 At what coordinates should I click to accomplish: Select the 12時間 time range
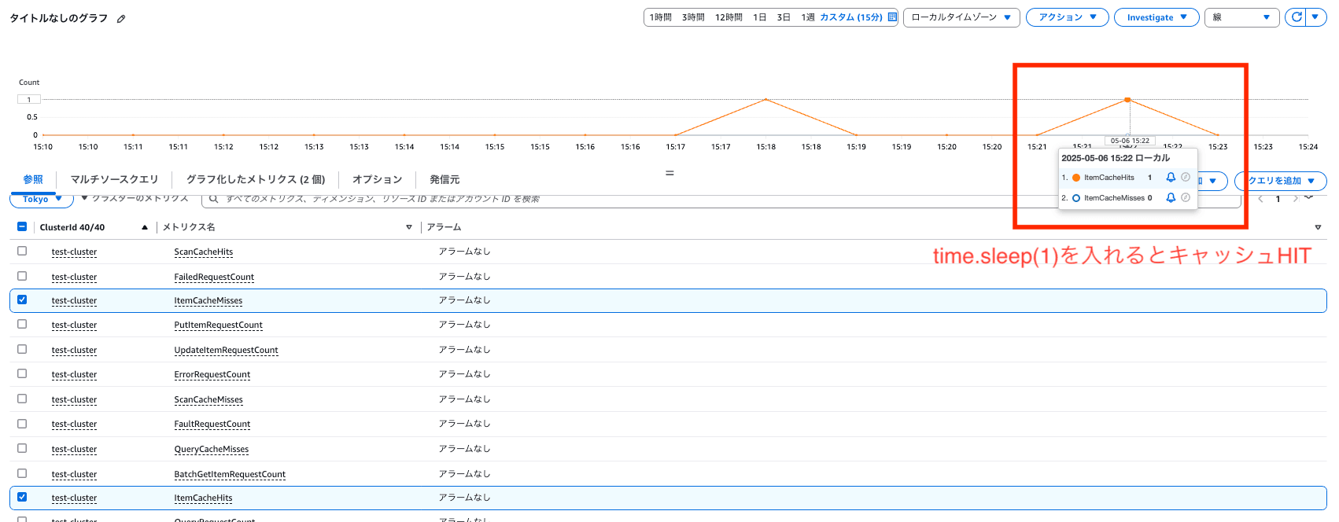[x=729, y=17]
